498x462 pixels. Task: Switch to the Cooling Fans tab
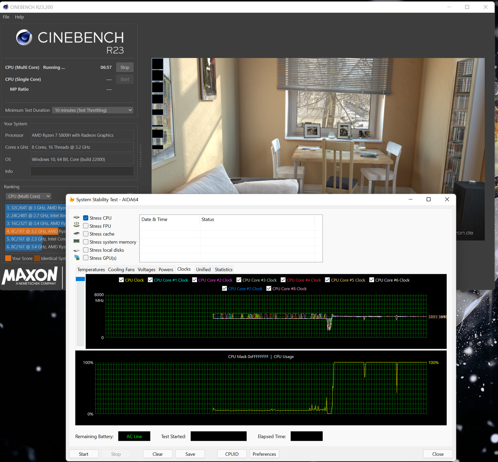click(121, 269)
